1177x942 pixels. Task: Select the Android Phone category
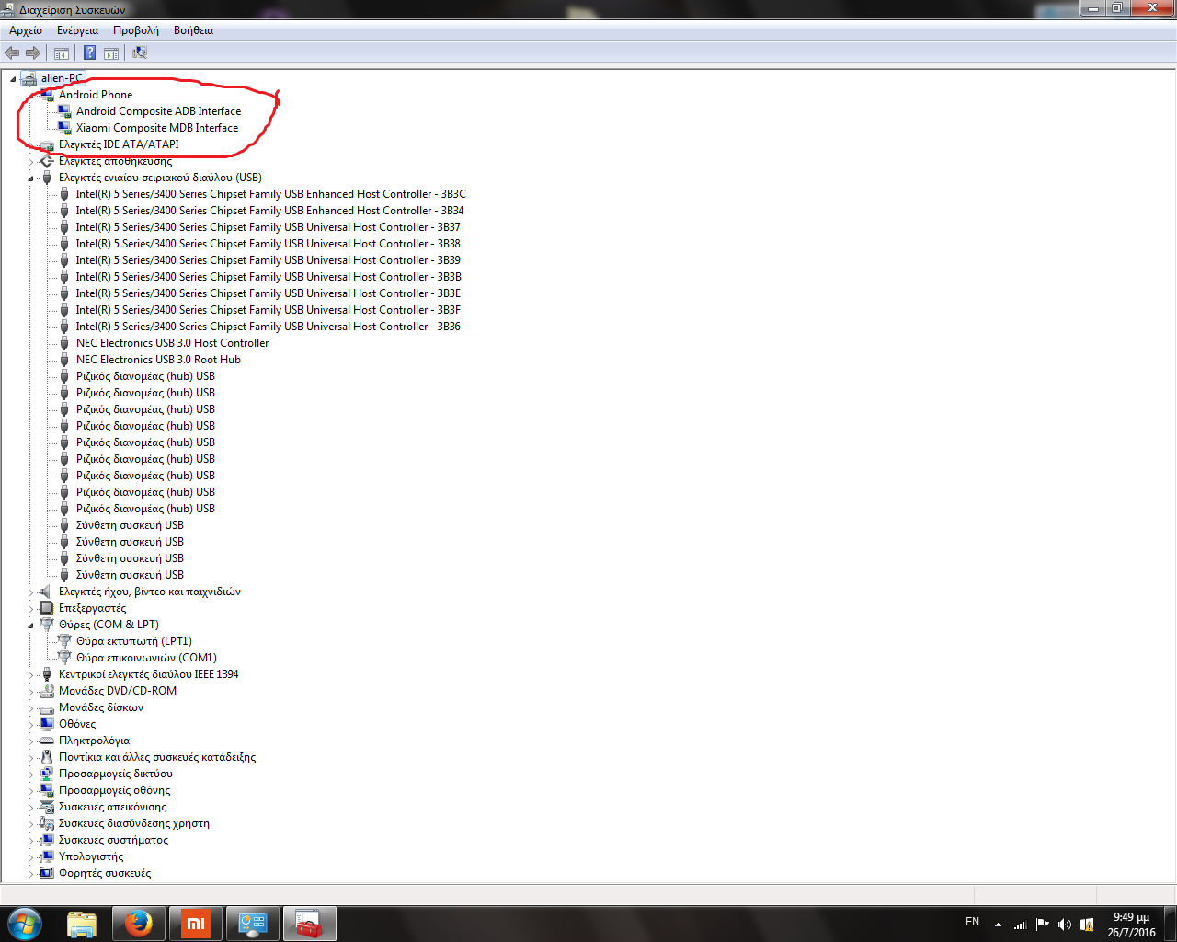coord(96,95)
